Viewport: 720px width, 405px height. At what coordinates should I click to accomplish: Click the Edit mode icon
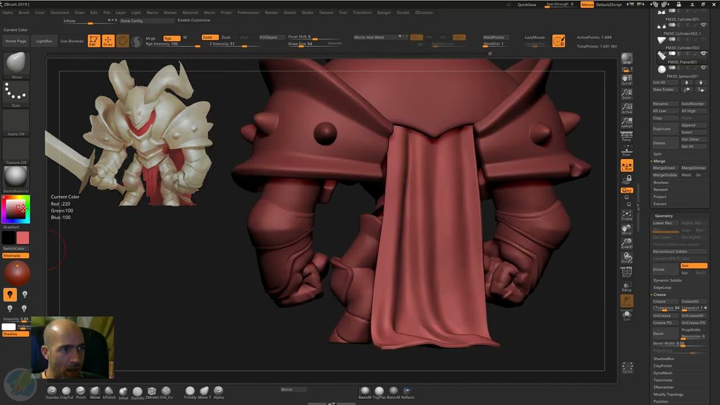point(93,41)
